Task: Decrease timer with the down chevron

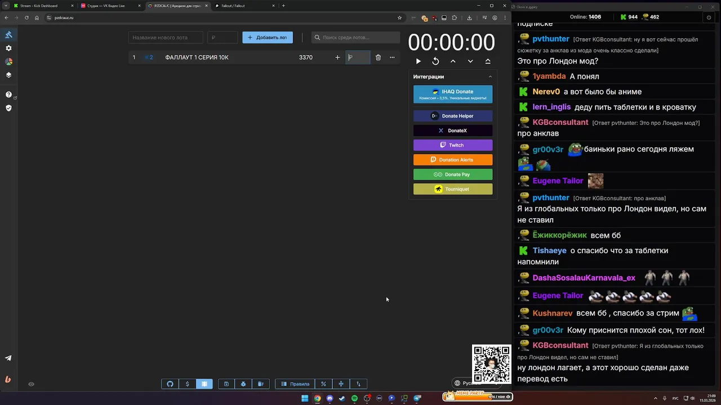Action: tap(470, 61)
